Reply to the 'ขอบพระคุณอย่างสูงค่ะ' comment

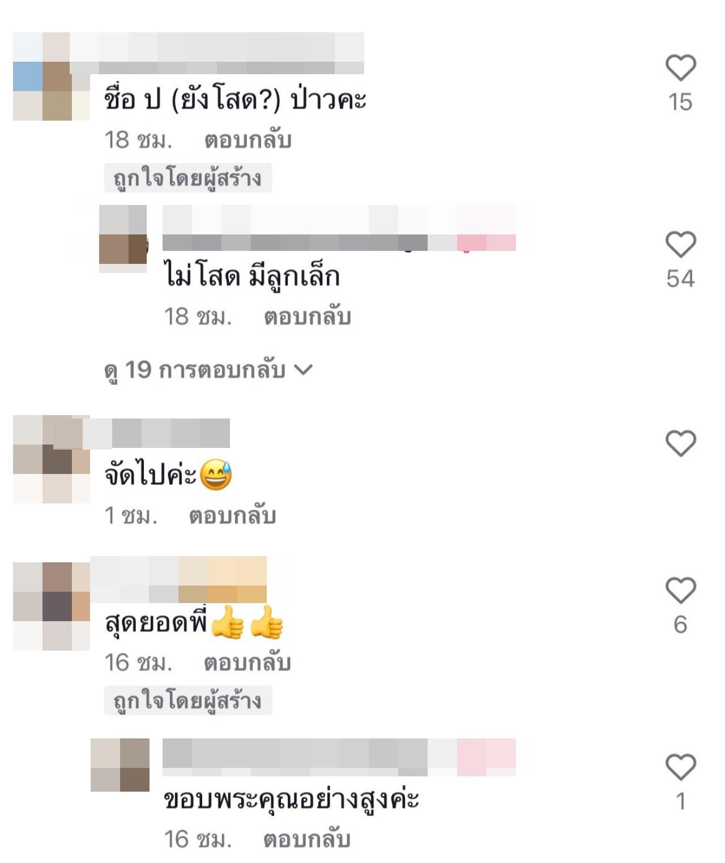click(x=307, y=839)
